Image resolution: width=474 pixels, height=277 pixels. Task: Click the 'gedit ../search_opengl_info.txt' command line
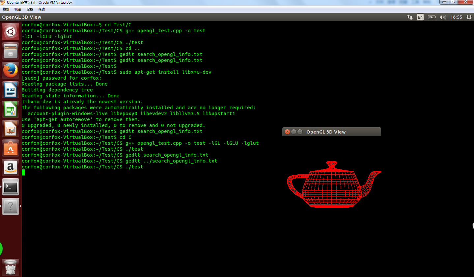120,161
